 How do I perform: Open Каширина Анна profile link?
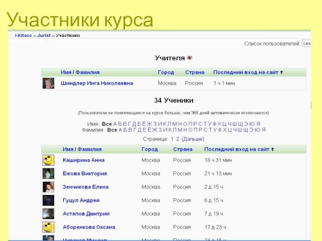[x=84, y=160]
